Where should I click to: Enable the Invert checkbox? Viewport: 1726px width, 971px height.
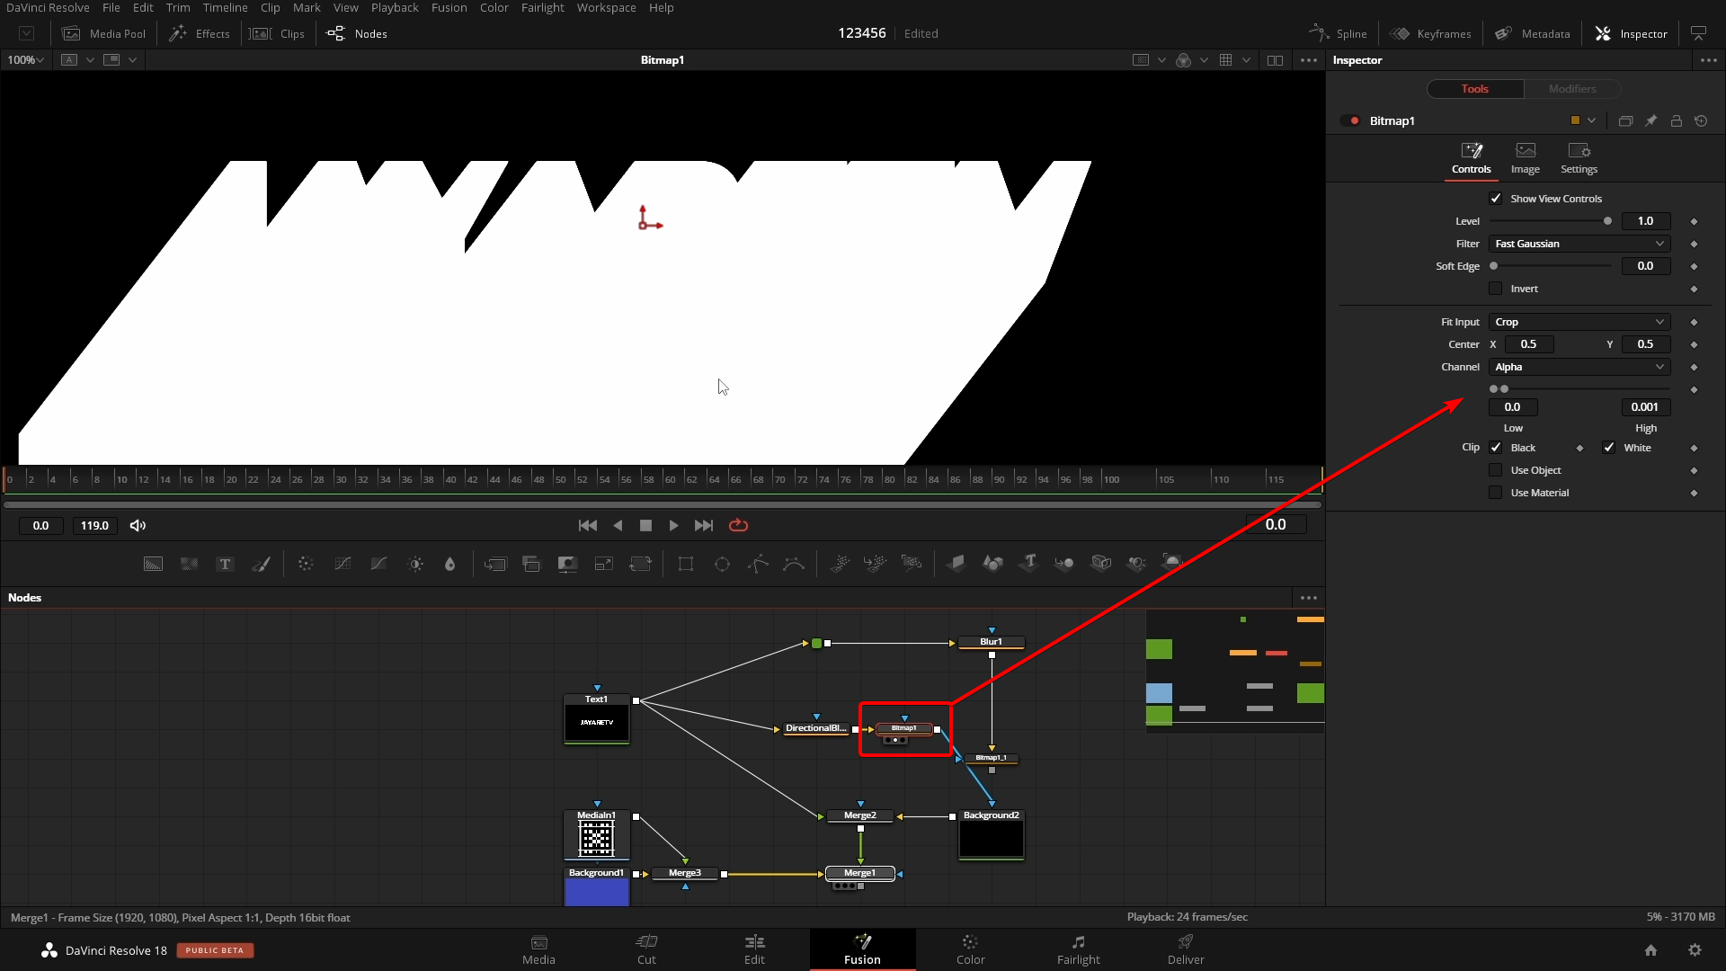(1496, 289)
